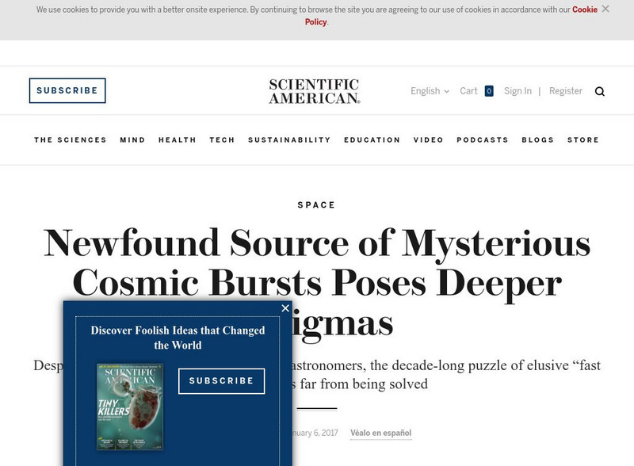Click the cart item count badge
This screenshot has height=466, width=634.
pos(489,91)
